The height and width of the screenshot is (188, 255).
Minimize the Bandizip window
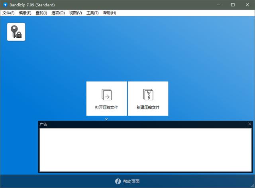point(219,5)
